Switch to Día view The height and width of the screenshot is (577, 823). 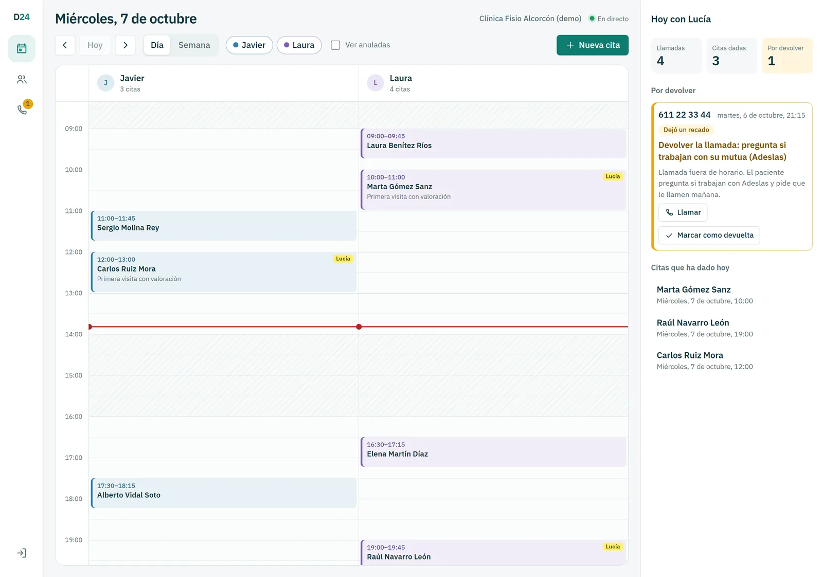pyautogui.click(x=157, y=45)
